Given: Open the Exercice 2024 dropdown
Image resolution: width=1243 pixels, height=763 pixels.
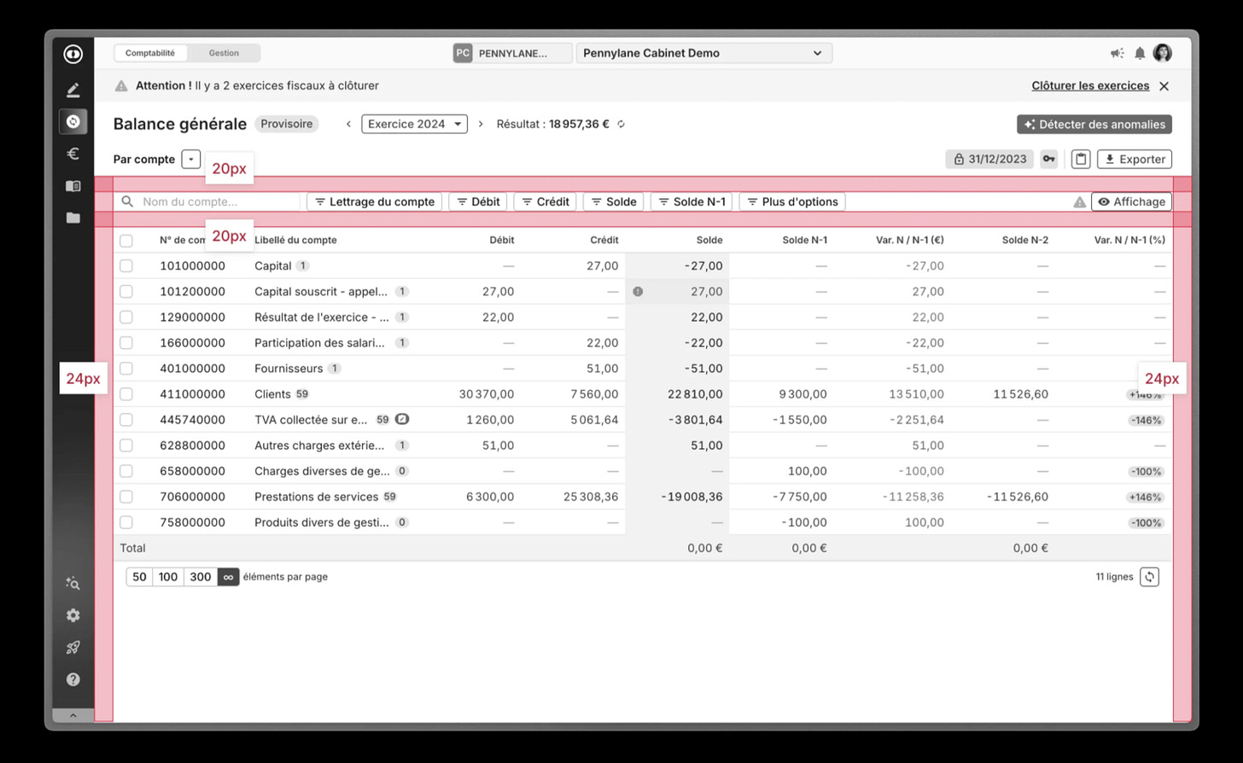Looking at the screenshot, I should [414, 124].
